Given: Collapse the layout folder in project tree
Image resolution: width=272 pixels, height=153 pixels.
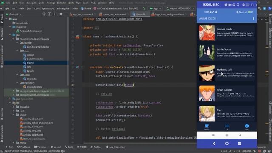Looking at the screenshot, I should 13,115.
